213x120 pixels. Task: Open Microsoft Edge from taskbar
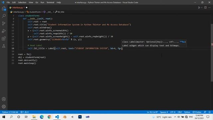(42, 117)
